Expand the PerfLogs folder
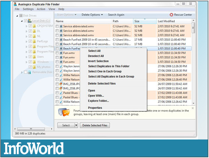Screen dimensions: 209x158 tap(26, 41)
